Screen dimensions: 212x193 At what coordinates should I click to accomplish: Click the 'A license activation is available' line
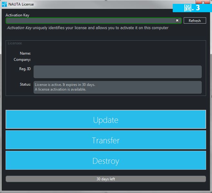click(60, 89)
